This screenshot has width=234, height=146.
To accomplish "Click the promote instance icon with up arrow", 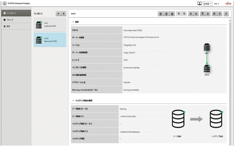I will point(196,14).
